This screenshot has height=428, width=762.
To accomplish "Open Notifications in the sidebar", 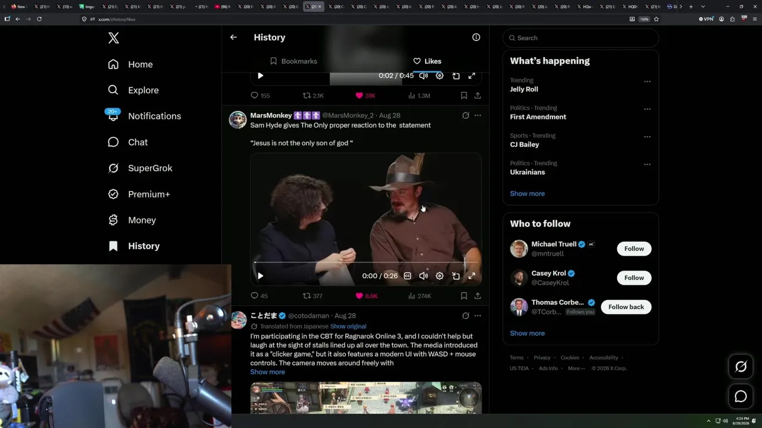I will (144, 116).
